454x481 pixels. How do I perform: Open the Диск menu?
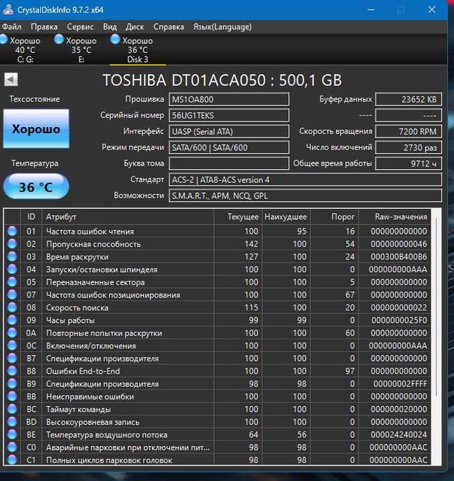[x=135, y=27]
